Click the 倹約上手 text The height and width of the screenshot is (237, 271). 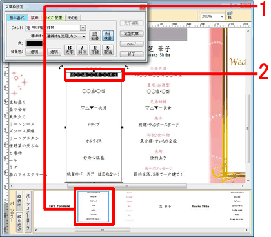click(x=158, y=158)
